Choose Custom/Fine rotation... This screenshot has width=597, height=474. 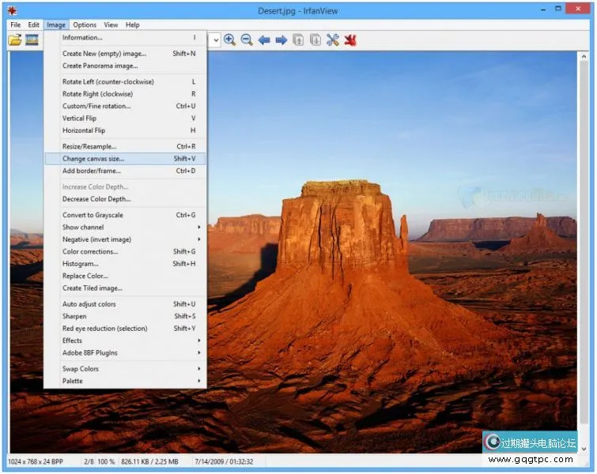tap(125, 106)
